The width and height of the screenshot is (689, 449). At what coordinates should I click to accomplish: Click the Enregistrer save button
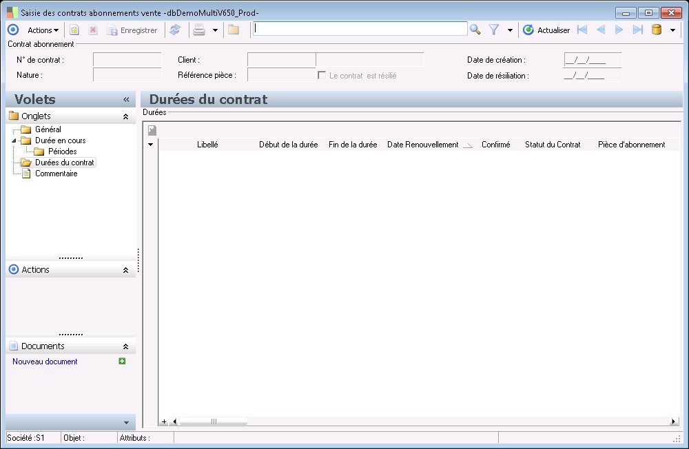pos(132,30)
